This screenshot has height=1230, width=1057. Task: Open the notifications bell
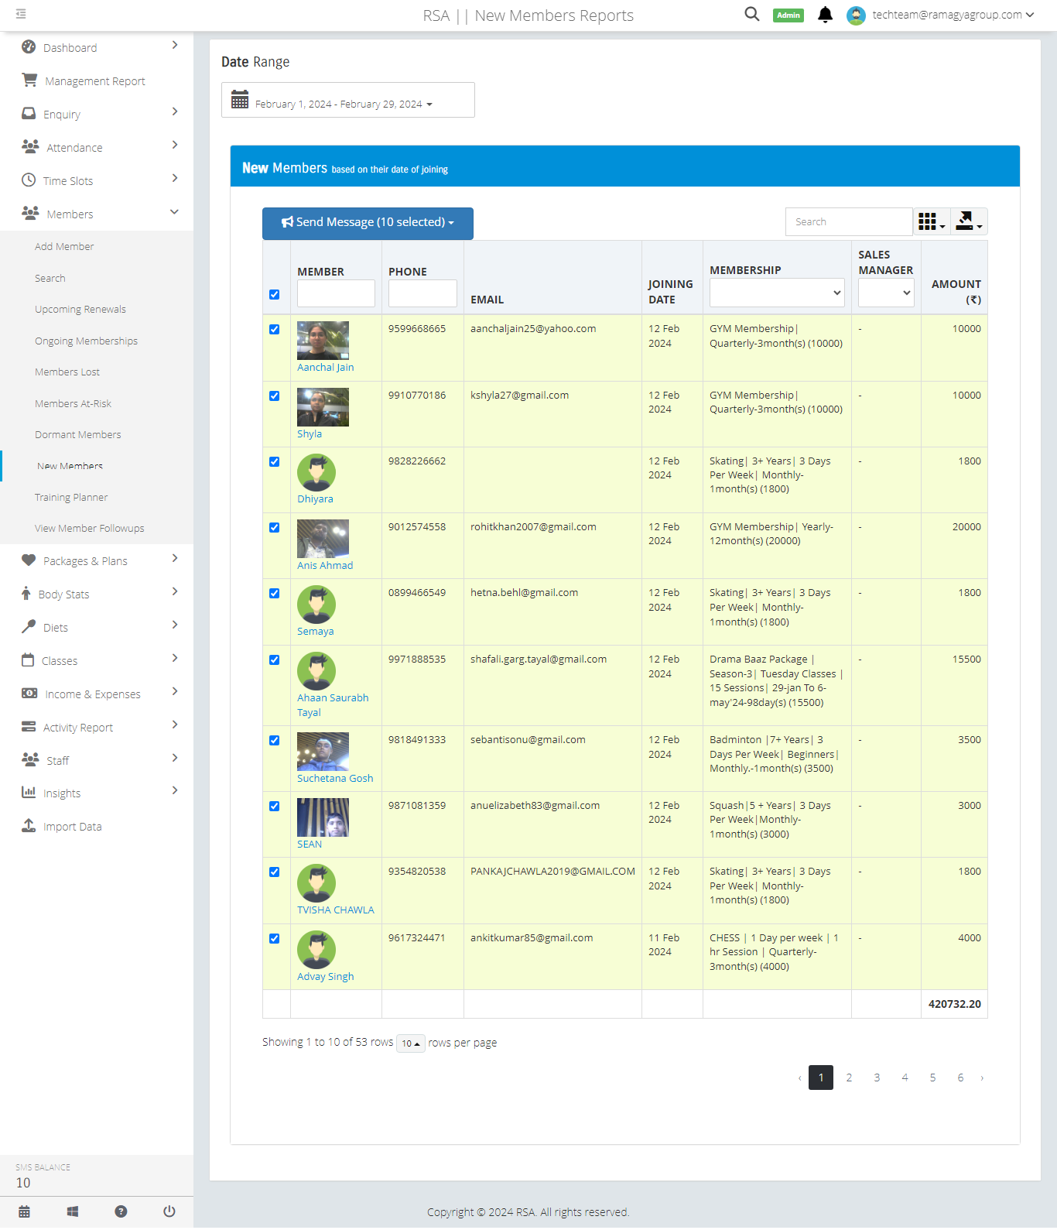[825, 15]
